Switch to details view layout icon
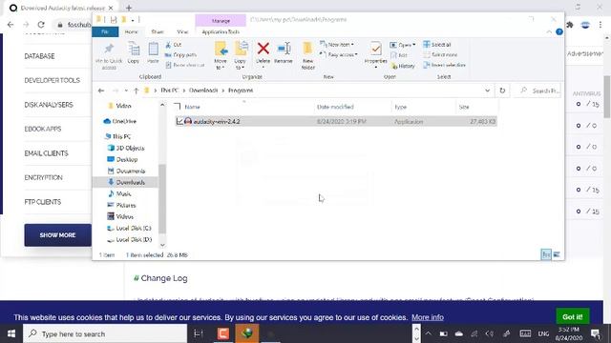The height and width of the screenshot is (343, 611). click(546, 254)
